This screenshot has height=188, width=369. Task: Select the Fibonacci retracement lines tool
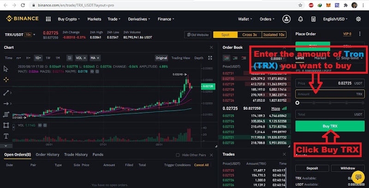click(x=6, y=114)
